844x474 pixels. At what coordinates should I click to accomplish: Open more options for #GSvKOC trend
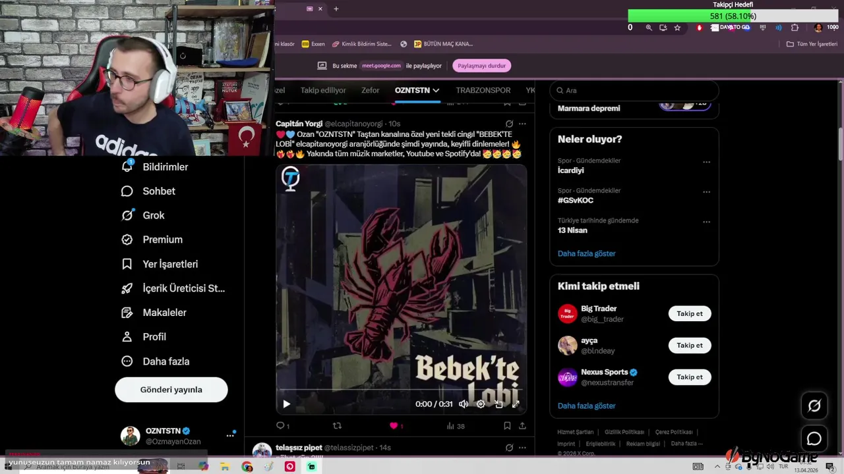(706, 192)
